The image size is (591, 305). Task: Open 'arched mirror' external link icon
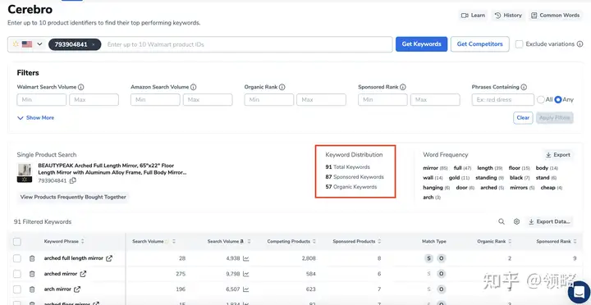[83, 274]
